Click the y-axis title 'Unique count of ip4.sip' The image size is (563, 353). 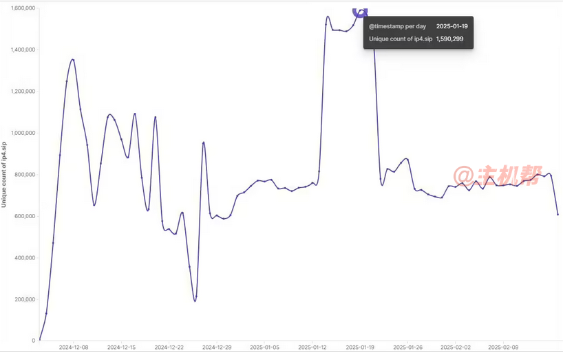point(4,175)
